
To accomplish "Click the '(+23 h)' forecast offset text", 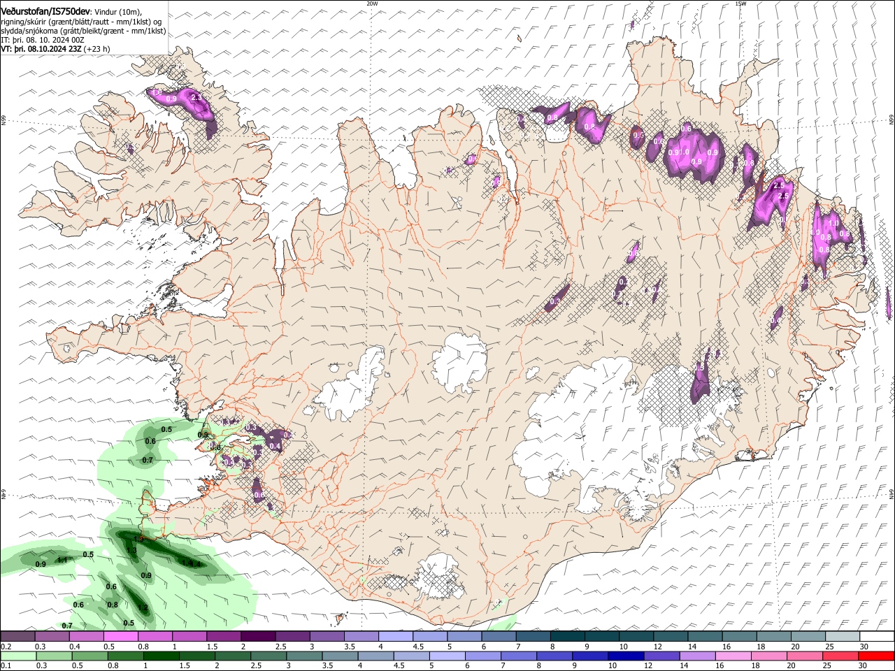I will (97, 50).
